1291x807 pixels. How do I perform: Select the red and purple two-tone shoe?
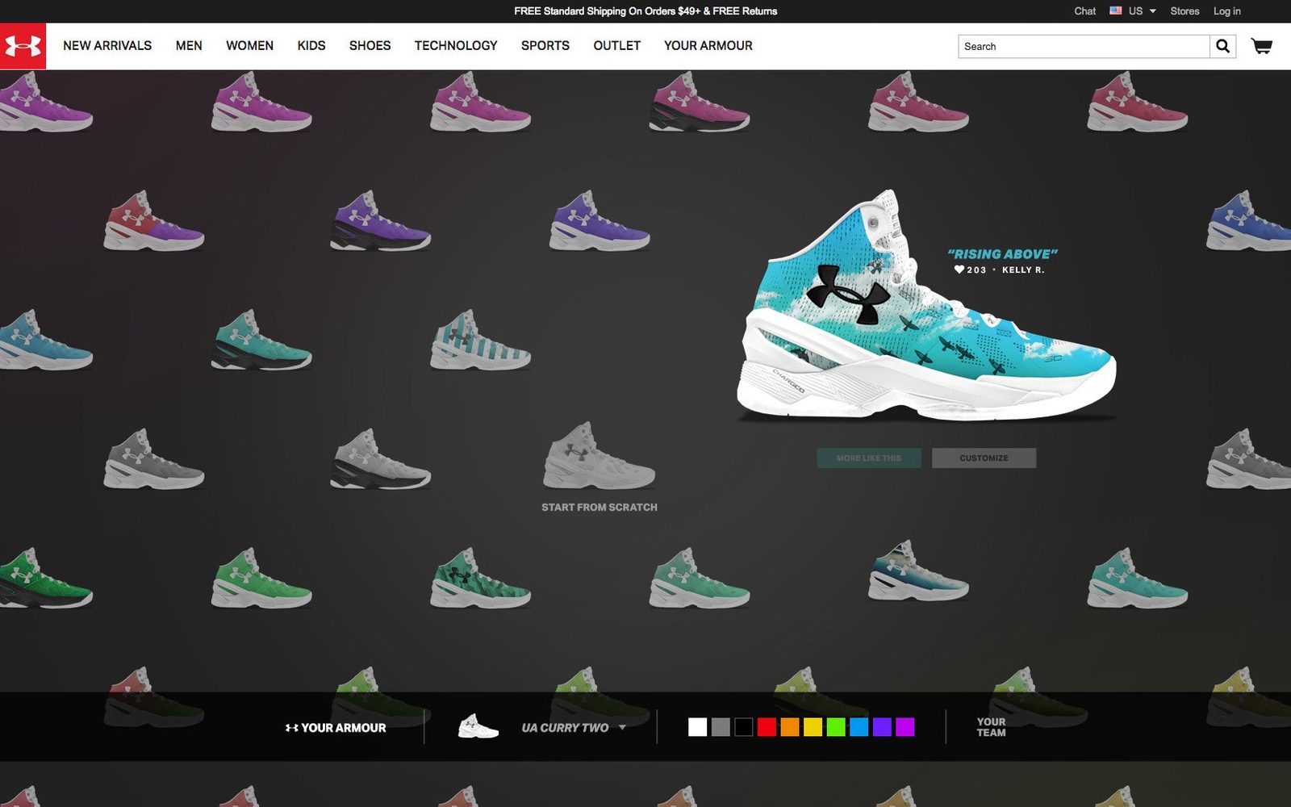point(153,220)
